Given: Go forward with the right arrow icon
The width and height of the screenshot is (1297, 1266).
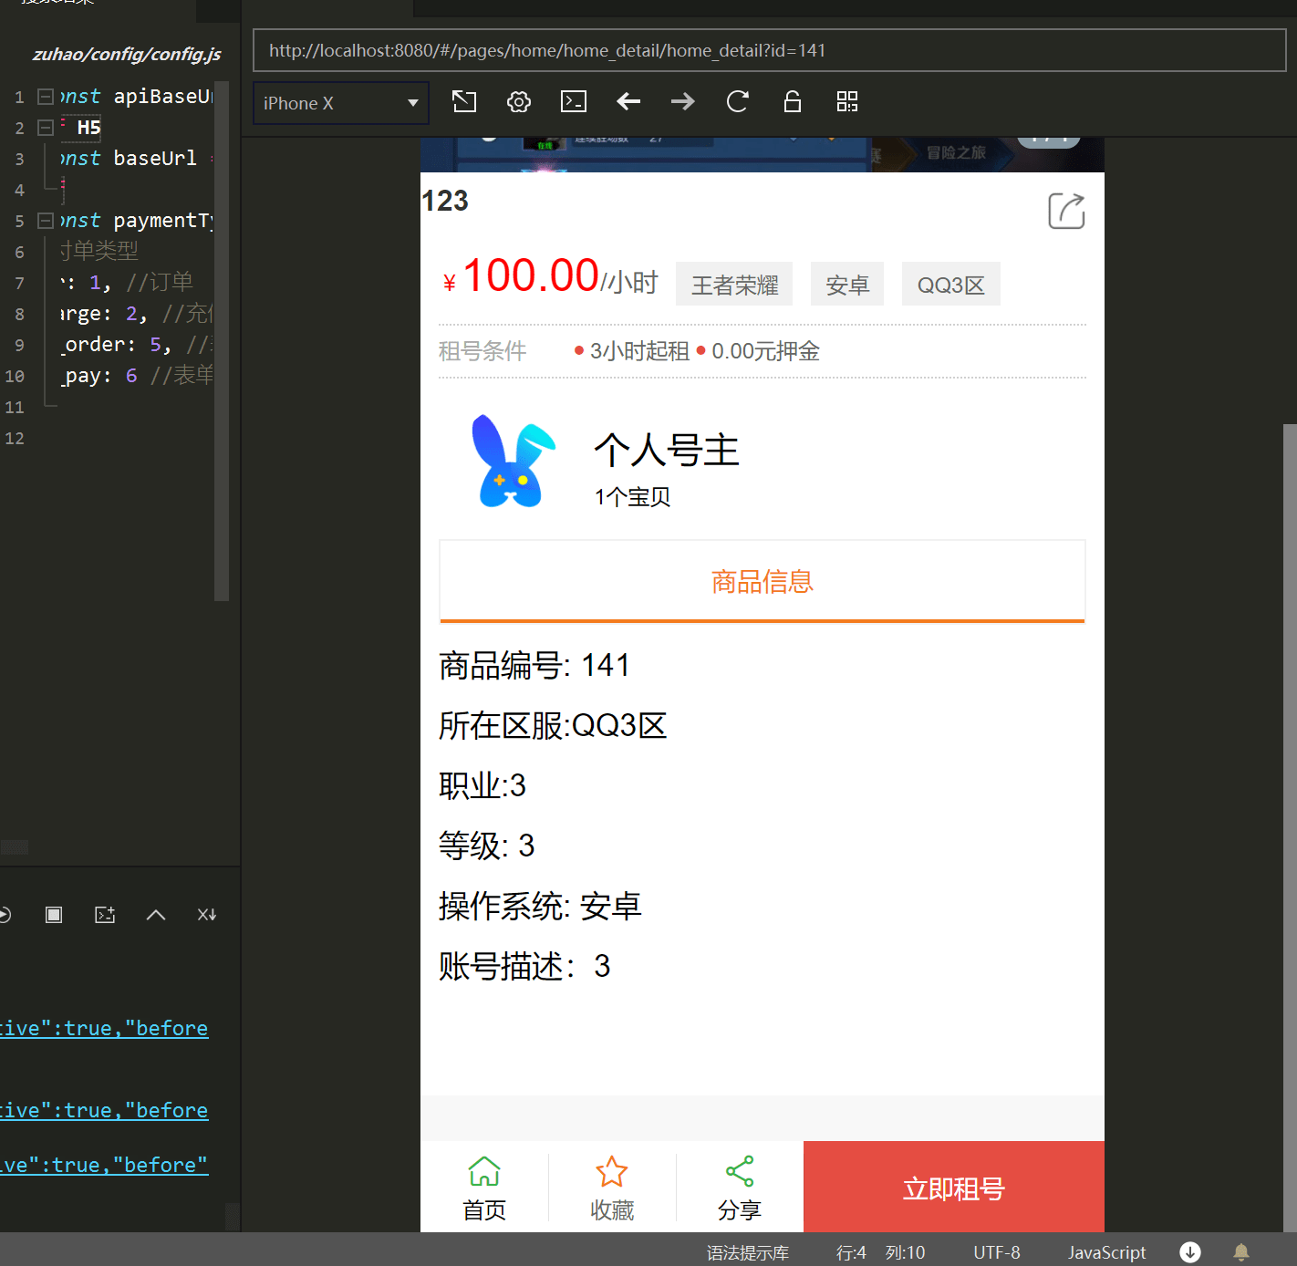Looking at the screenshot, I should pos(683,101).
